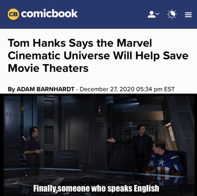Click the 'Finally someone who speaks English' caption

pyautogui.click(x=96, y=188)
